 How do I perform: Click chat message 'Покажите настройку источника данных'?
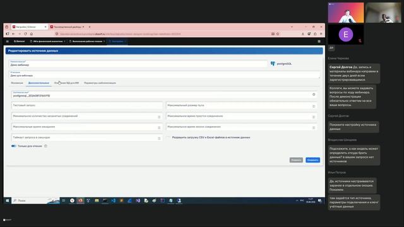coord(353,127)
